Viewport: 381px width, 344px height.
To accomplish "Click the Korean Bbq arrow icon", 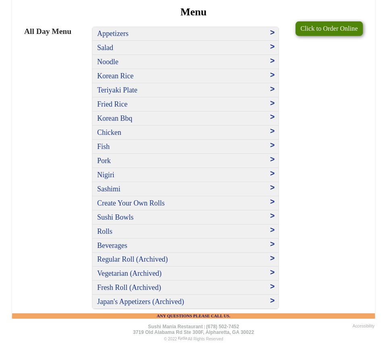I will pyautogui.click(x=272, y=117).
